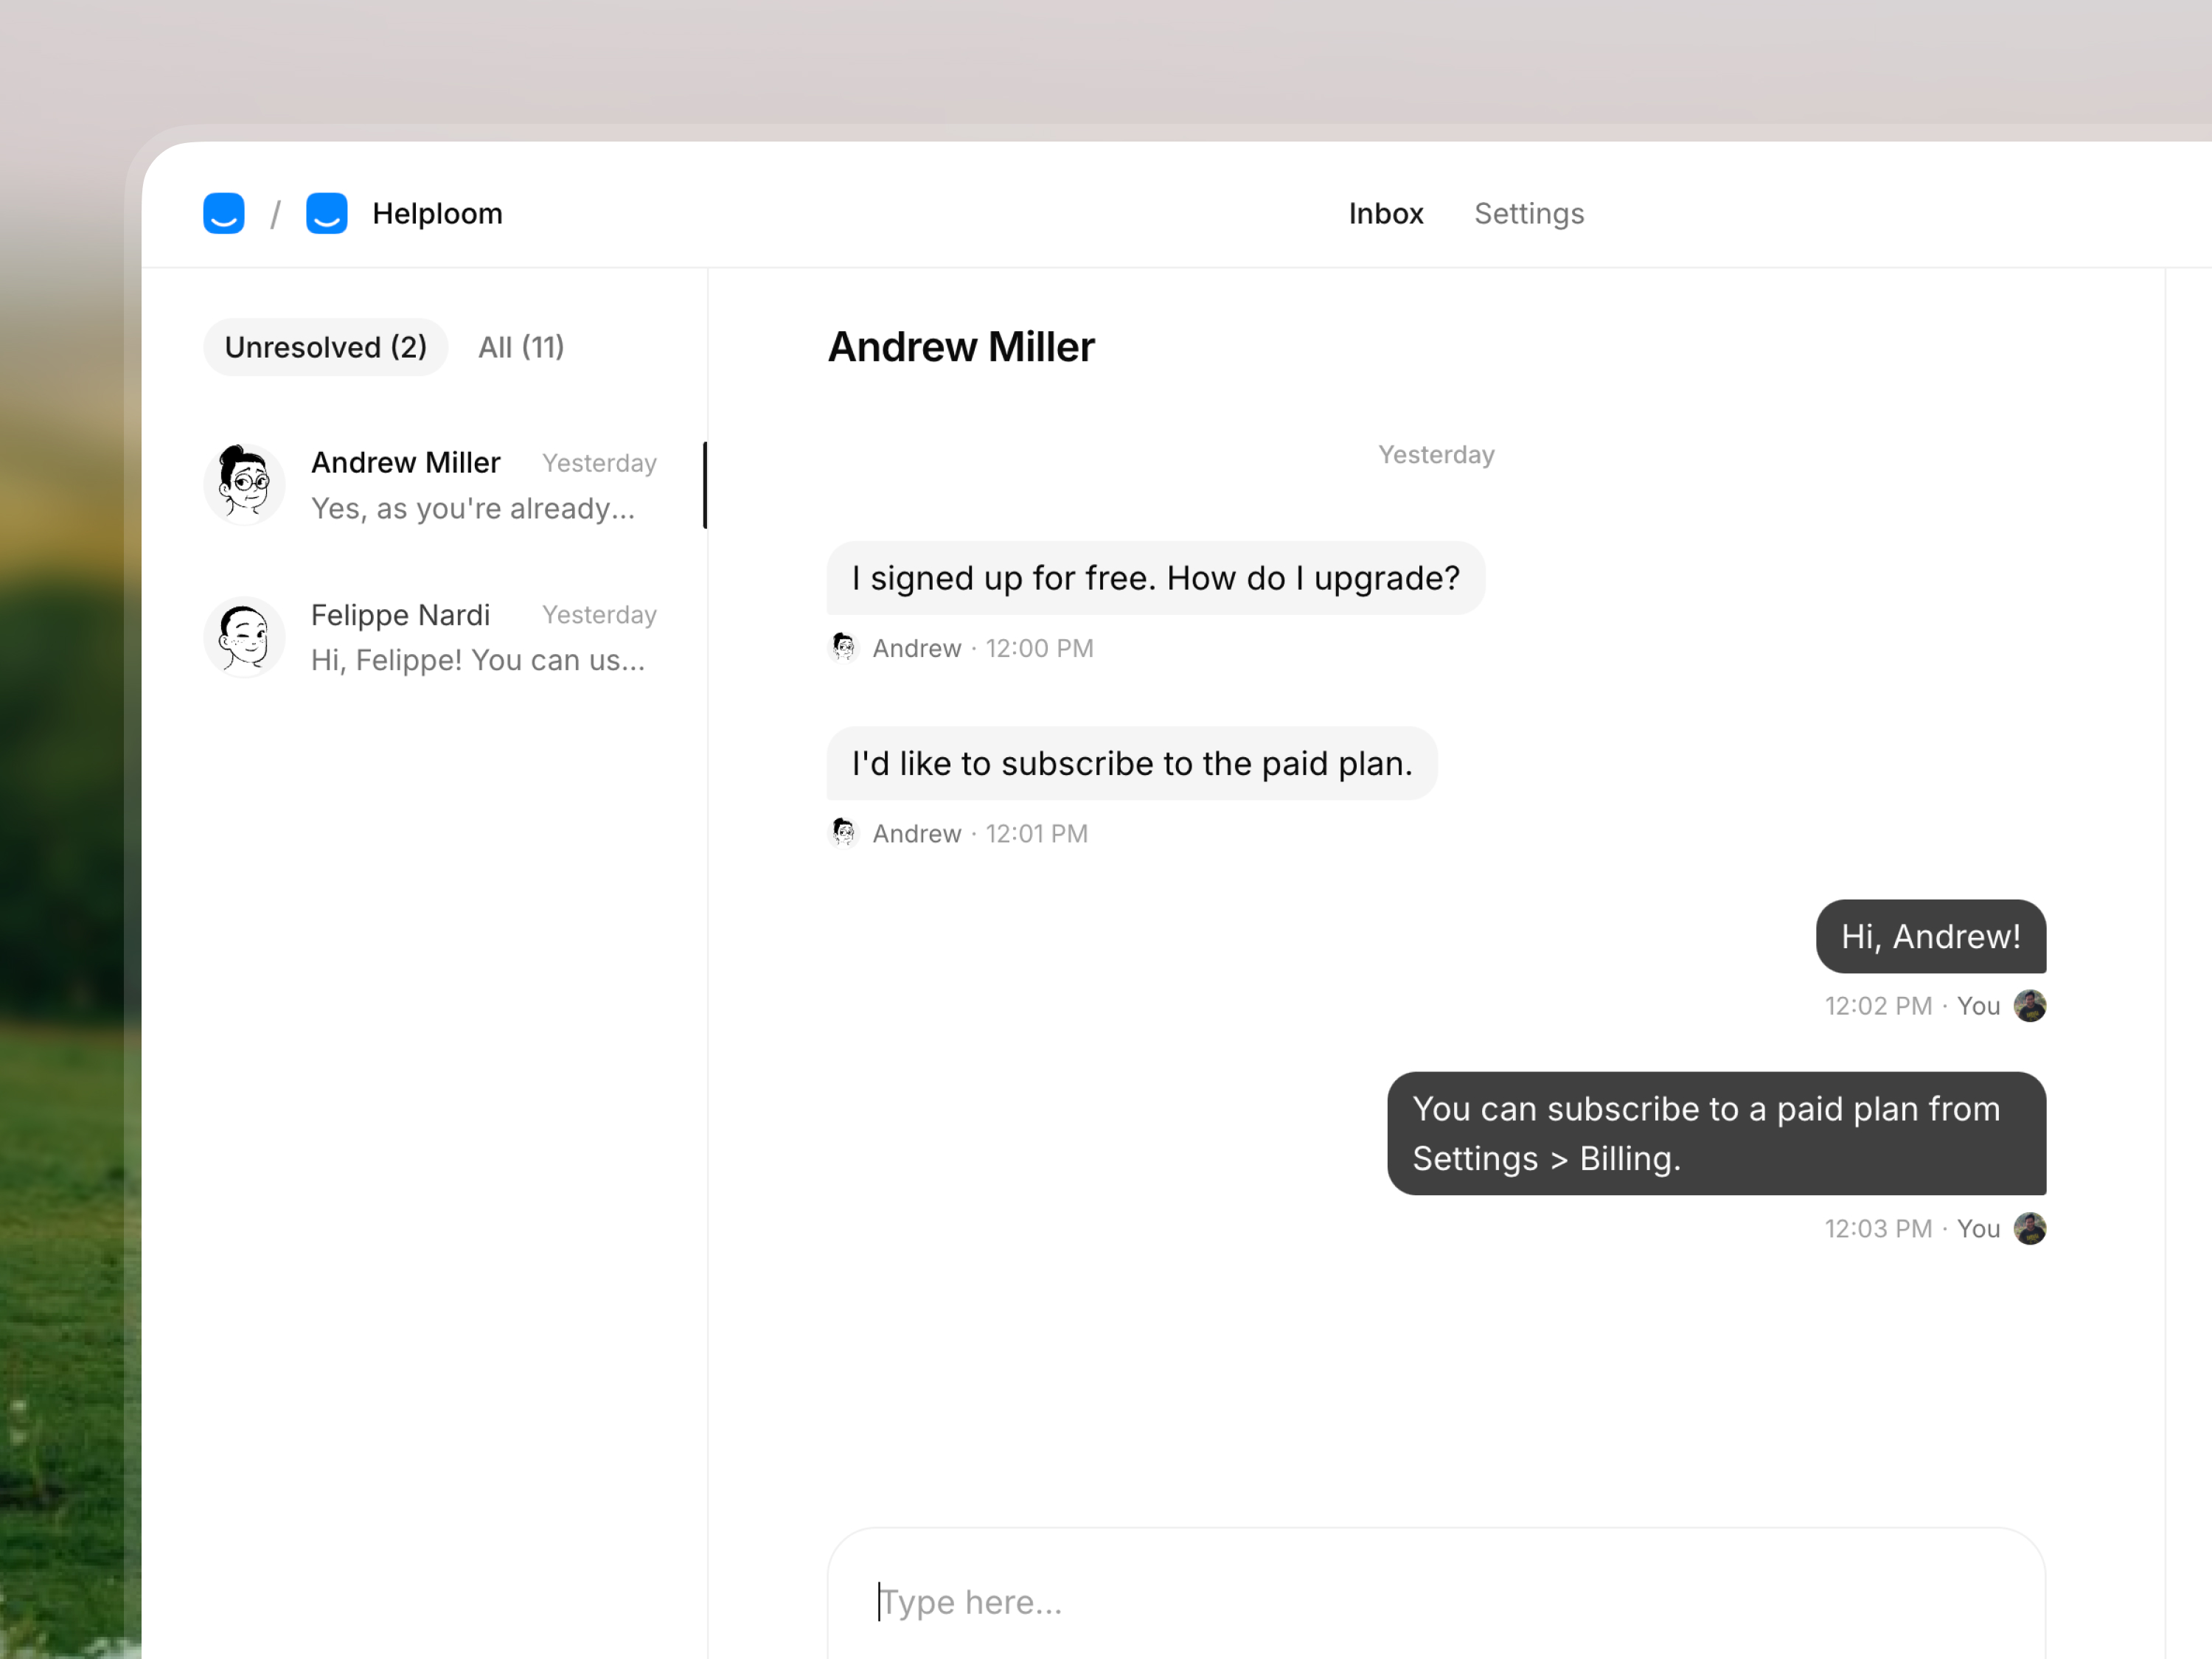
Task: Open the Helploom workspace name
Action: 437,214
